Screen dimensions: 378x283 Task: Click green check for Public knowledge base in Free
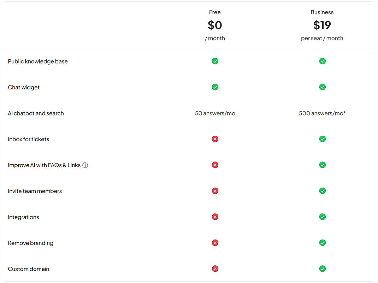click(x=215, y=61)
